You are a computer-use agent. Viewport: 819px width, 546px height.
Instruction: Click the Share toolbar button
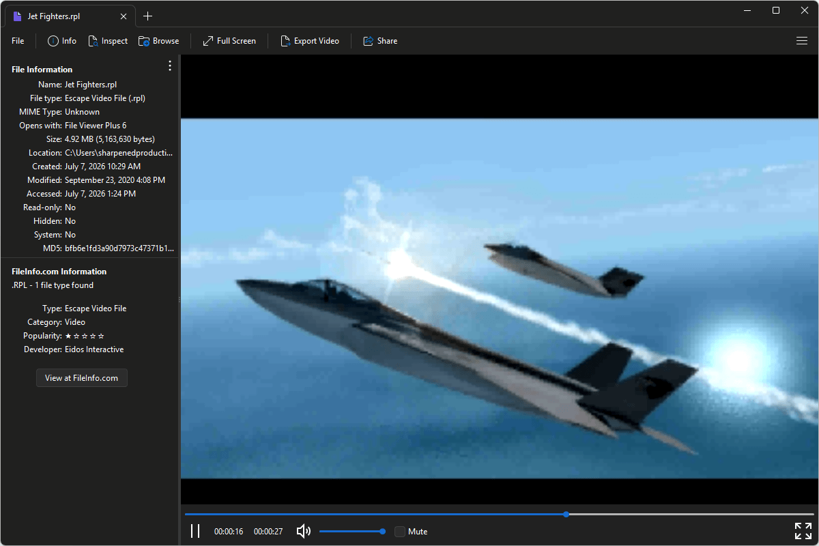[380, 41]
